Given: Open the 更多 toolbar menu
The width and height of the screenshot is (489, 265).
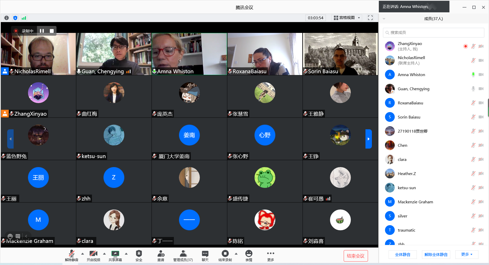Looking at the screenshot, I should (270, 255).
